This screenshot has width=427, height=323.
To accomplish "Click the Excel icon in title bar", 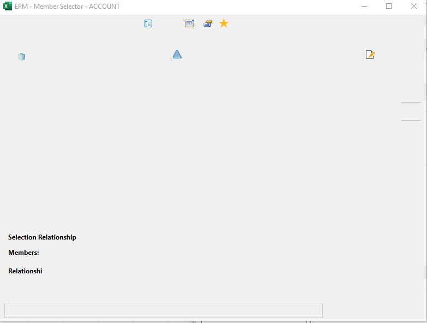I will [x=7, y=6].
